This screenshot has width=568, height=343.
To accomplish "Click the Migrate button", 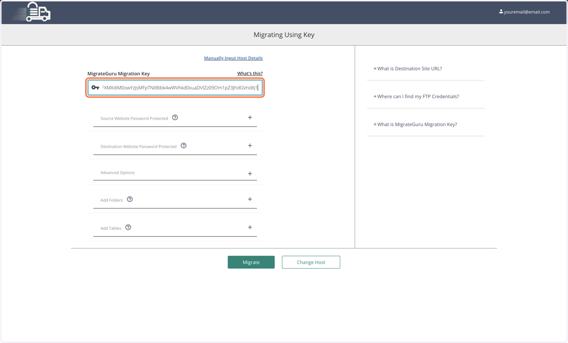I will [251, 262].
